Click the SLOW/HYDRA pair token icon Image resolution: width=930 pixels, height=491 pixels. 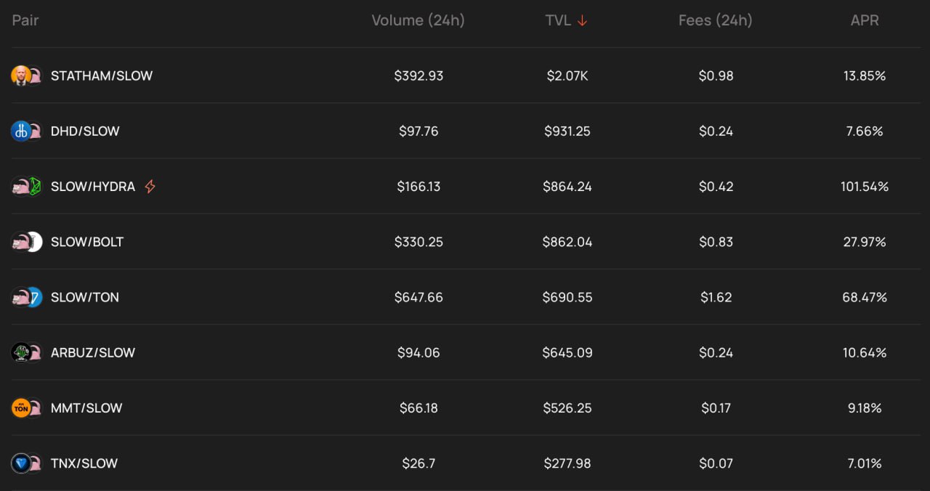click(27, 187)
